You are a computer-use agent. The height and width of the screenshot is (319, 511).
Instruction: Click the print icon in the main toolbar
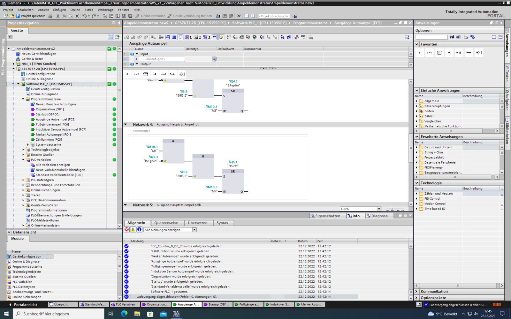click(x=50, y=16)
